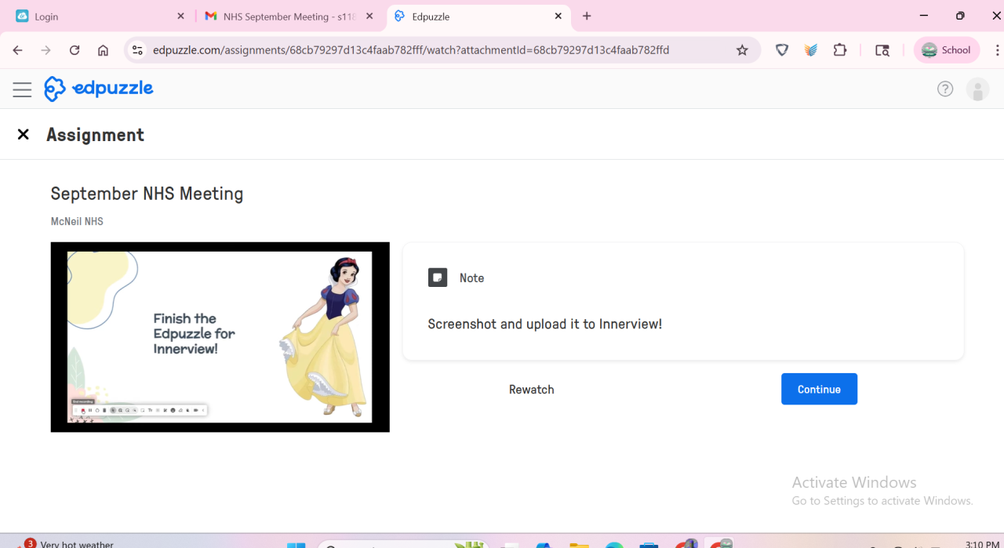Click the Note icon
Image resolution: width=1004 pixels, height=548 pixels.
438,278
